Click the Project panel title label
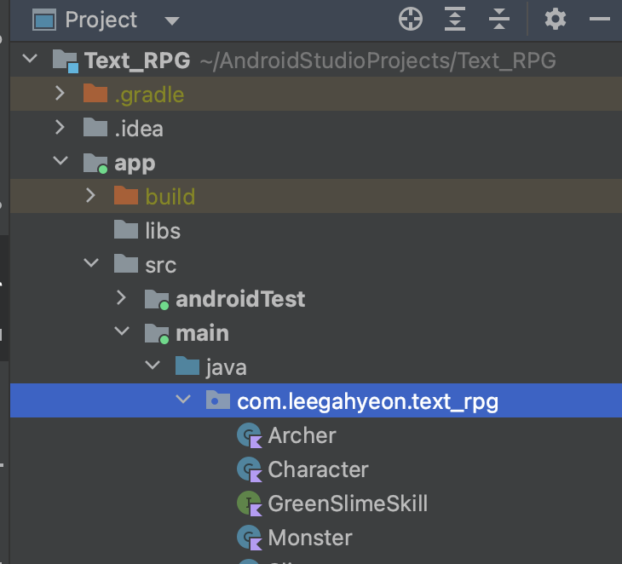This screenshot has width=622, height=564. 101,20
